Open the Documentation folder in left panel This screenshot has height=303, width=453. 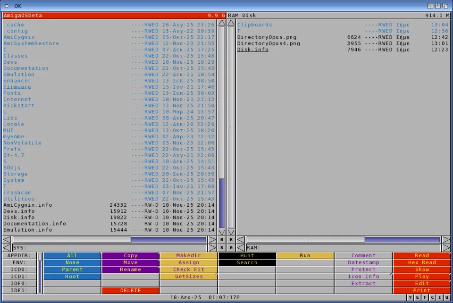pos(26,68)
